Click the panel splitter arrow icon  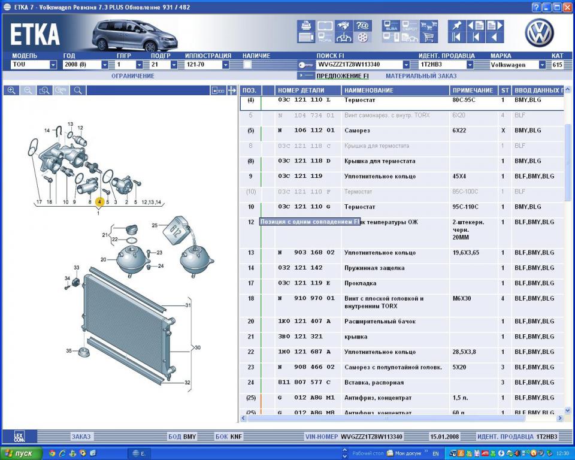point(232,90)
